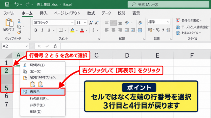Align text right
211x118 pixels.
pos(120,30)
